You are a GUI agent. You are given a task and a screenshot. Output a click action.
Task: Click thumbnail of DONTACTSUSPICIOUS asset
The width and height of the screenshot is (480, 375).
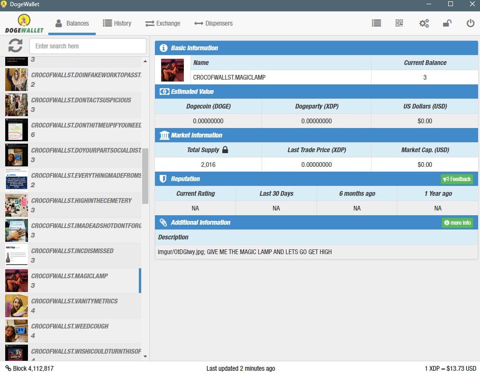point(17,105)
